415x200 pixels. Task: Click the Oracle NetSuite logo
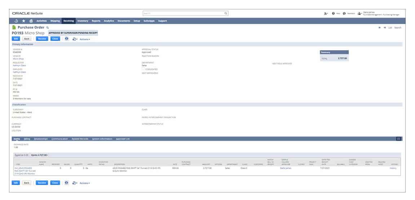(27, 13)
